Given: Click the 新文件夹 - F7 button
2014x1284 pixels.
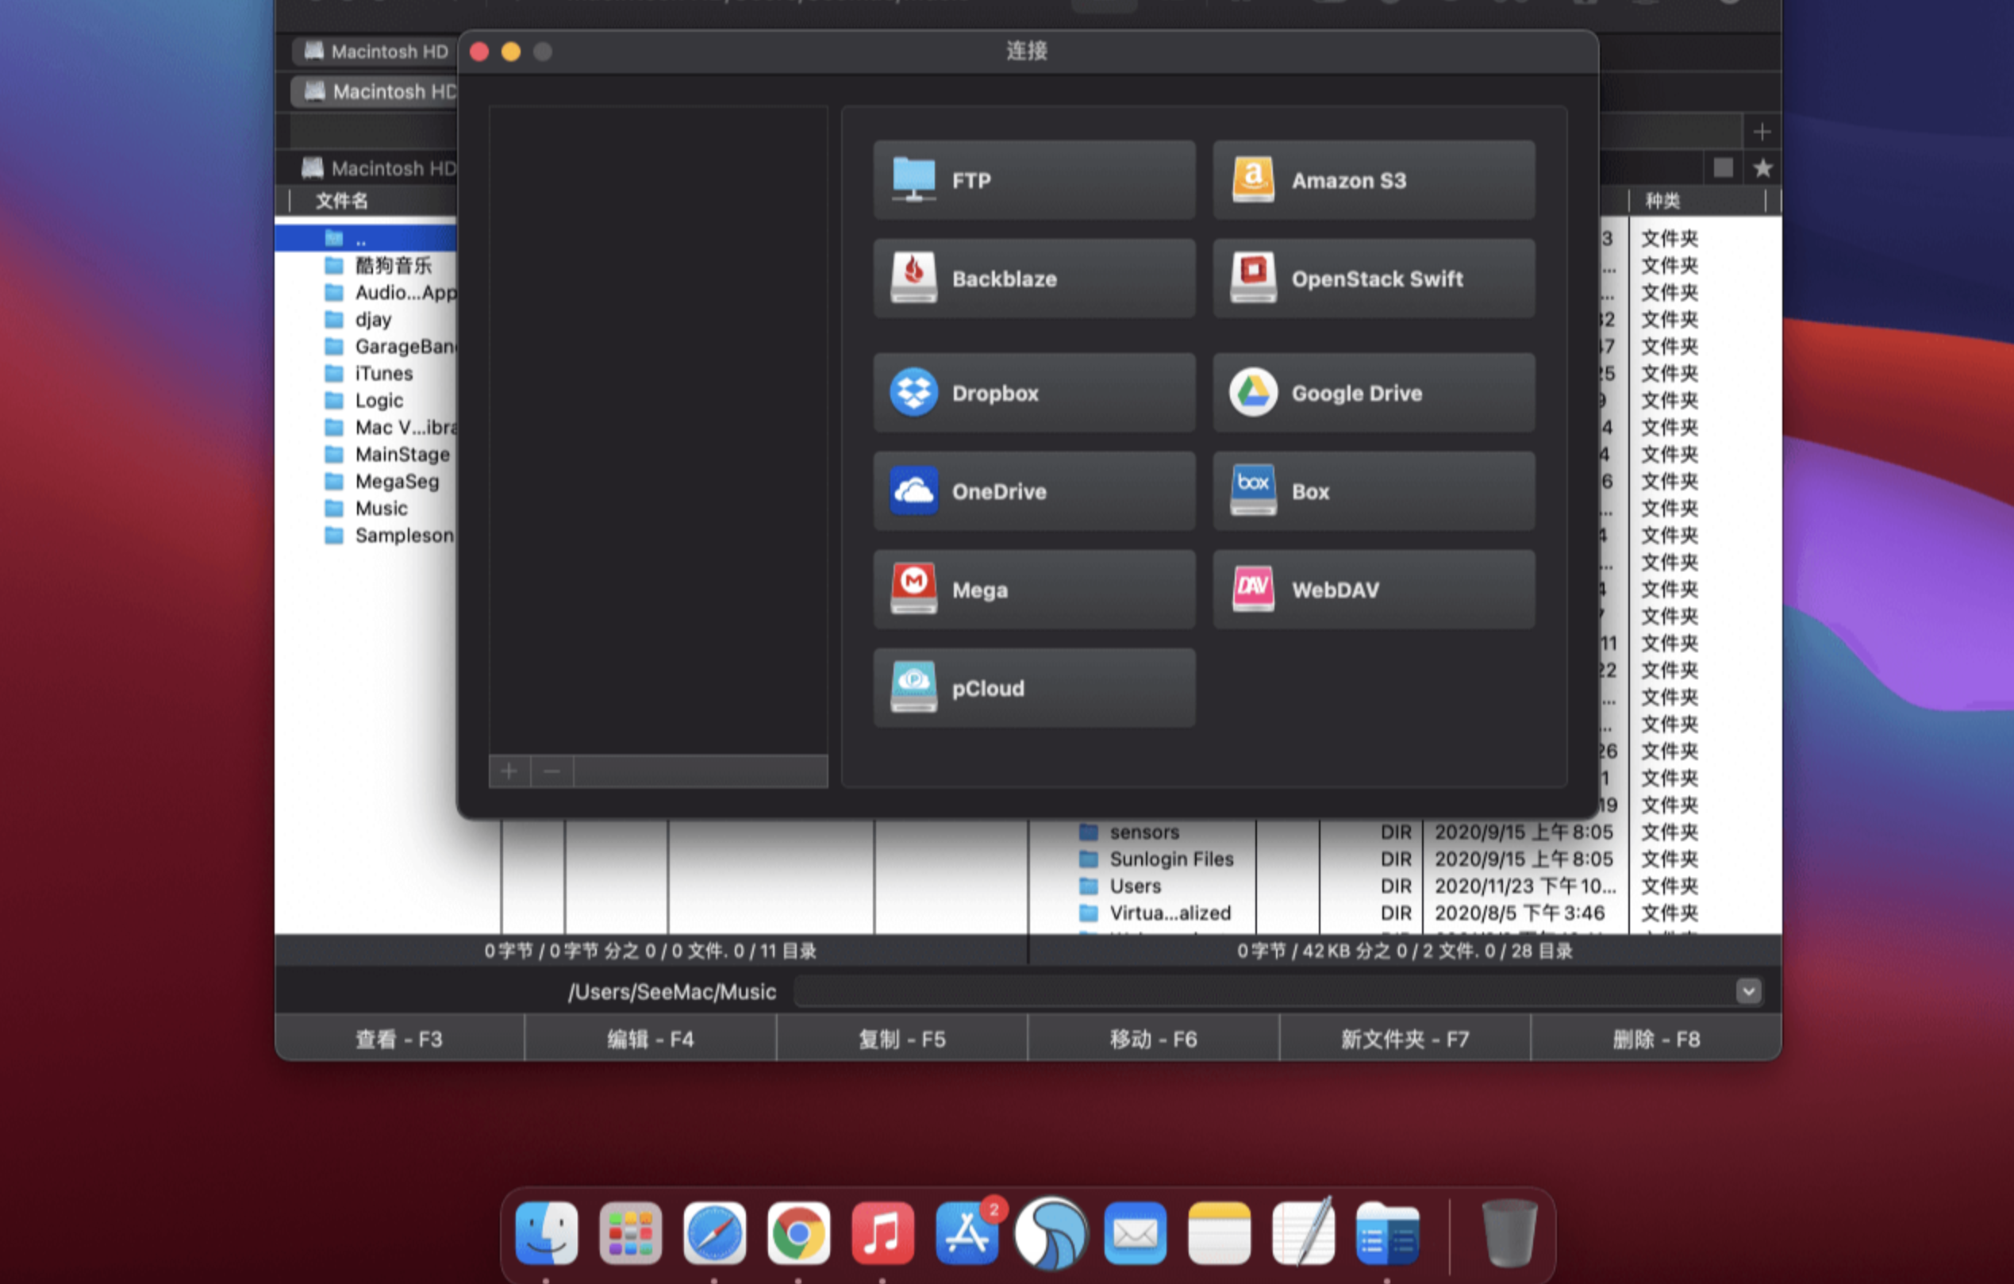Looking at the screenshot, I should [x=1405, y=1038].
